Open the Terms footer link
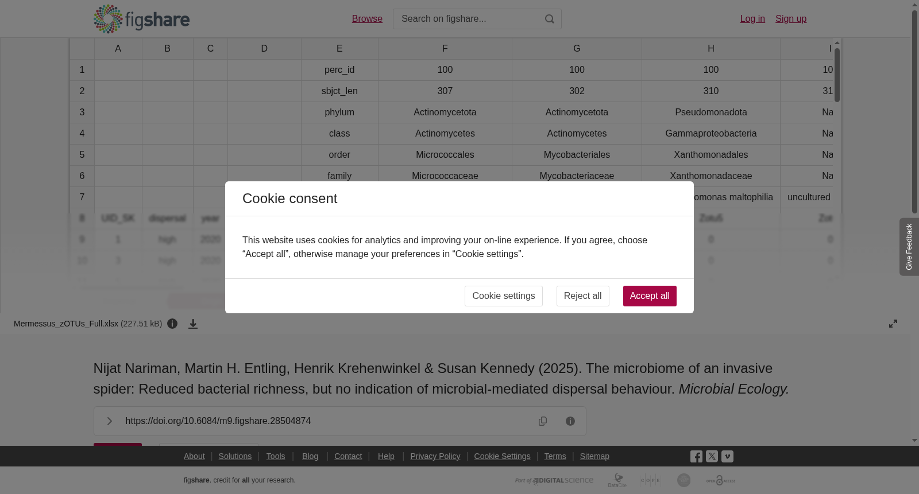Image resolution: width=919 pixels, height=494 pixels. click(x=555, y=456)
